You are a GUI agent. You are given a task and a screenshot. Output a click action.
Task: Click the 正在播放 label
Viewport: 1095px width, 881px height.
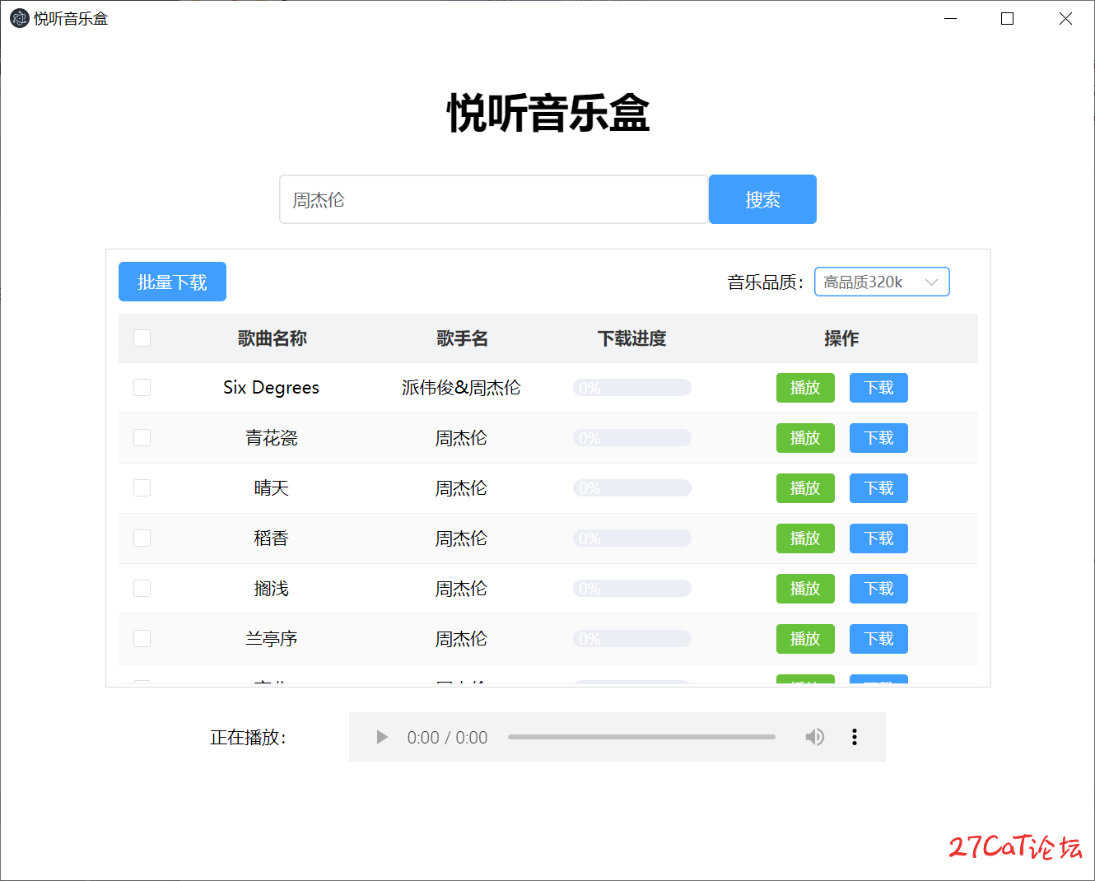coord(248,738)
